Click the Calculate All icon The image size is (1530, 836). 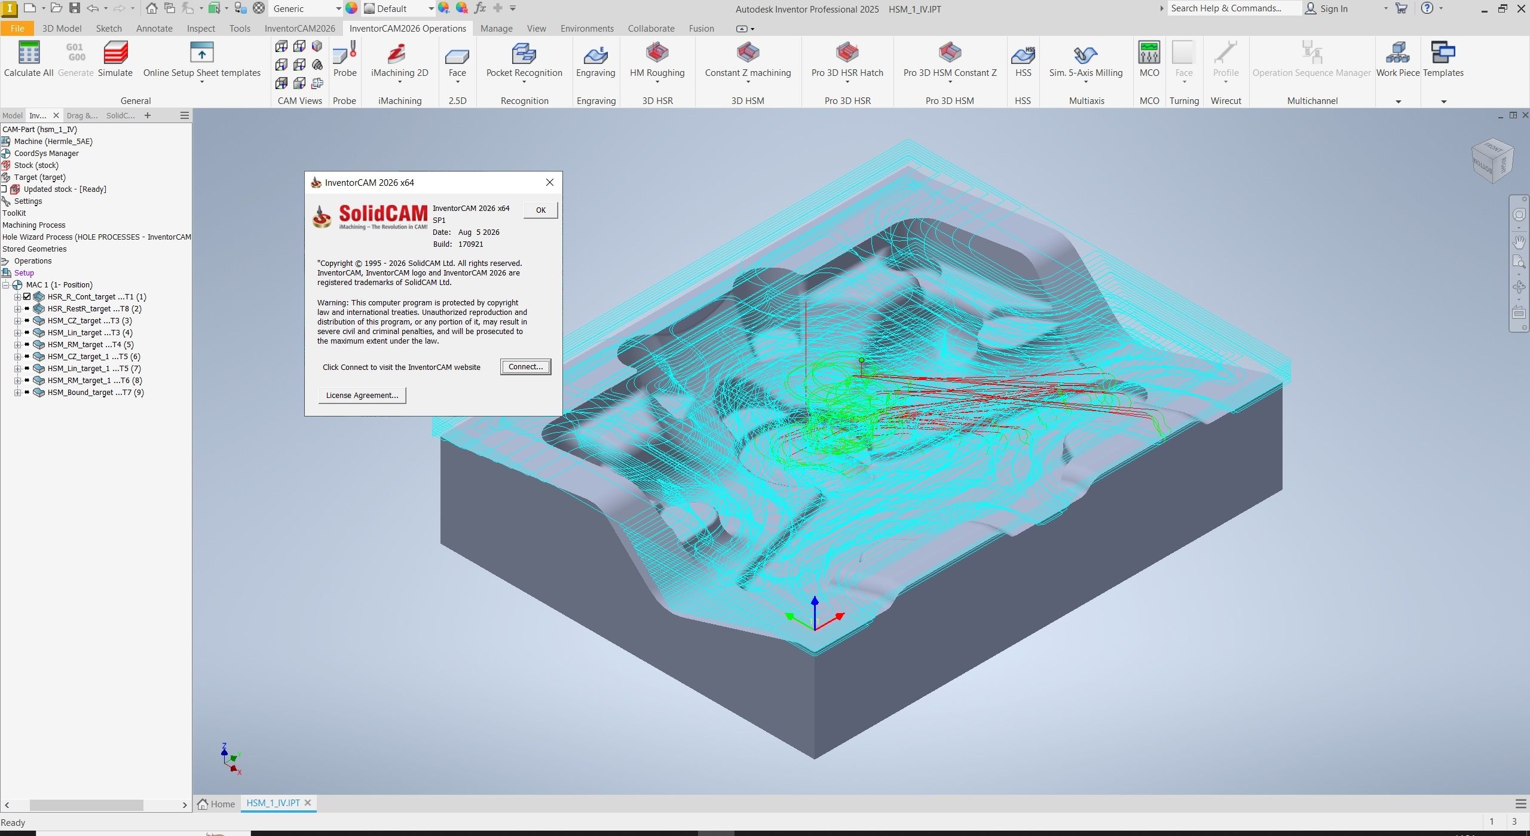29,53
